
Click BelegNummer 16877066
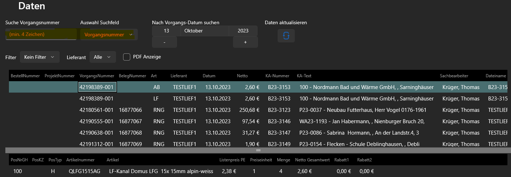[x=131, y=110]
